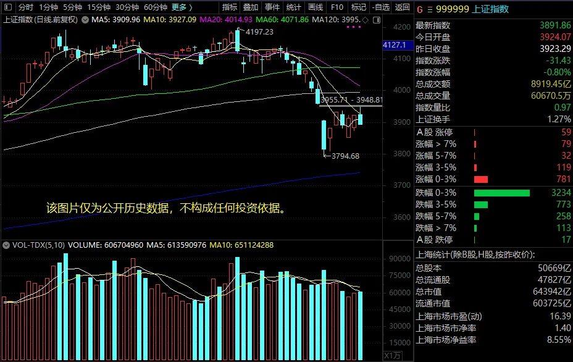Image resolution: width=573 pixels, height=362 pixels.
Task: Click the MA10: 3927.09 value
Action: coord(170,20)
